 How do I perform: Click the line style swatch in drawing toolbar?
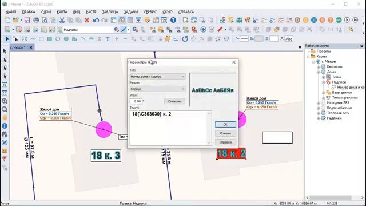tap(244, 39)
